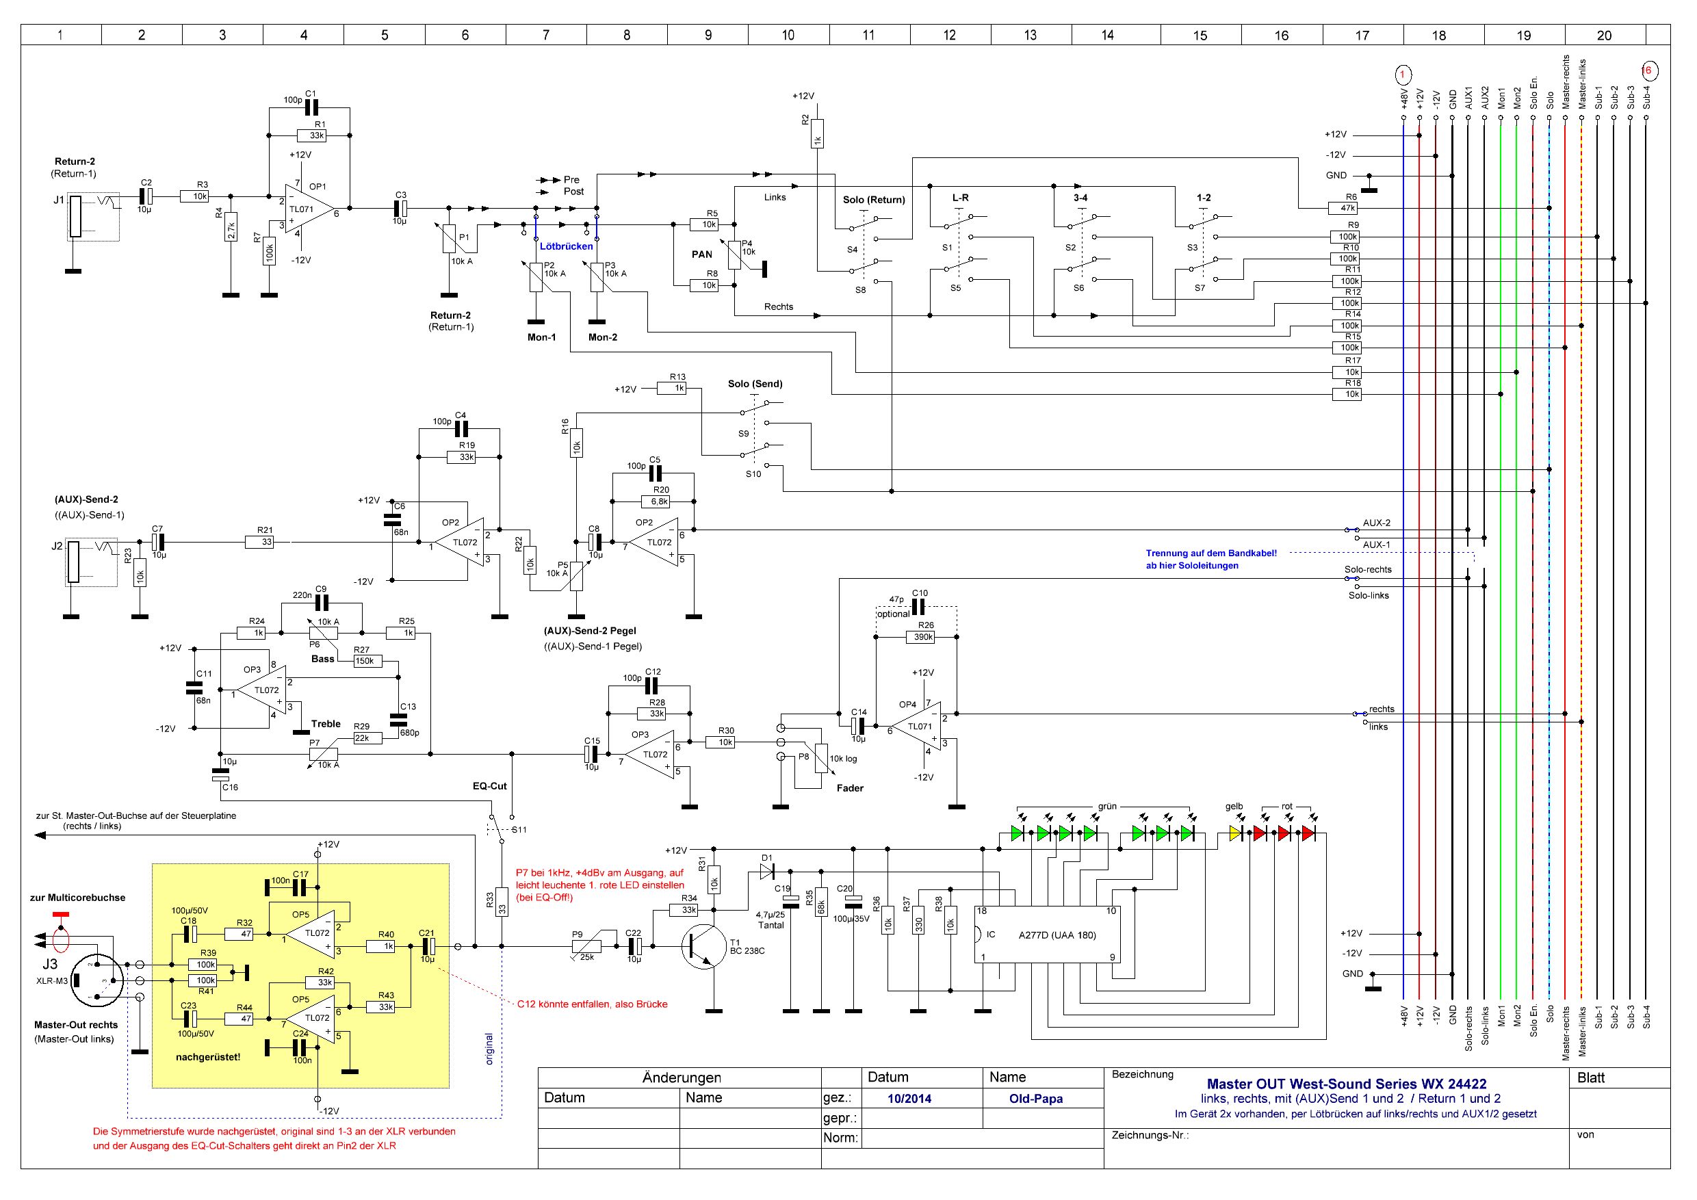The width and height of the screenshot is (1697, 1200).
Task: Click the yellow 'gelb' LED symbol
Action: (1235, 833)
